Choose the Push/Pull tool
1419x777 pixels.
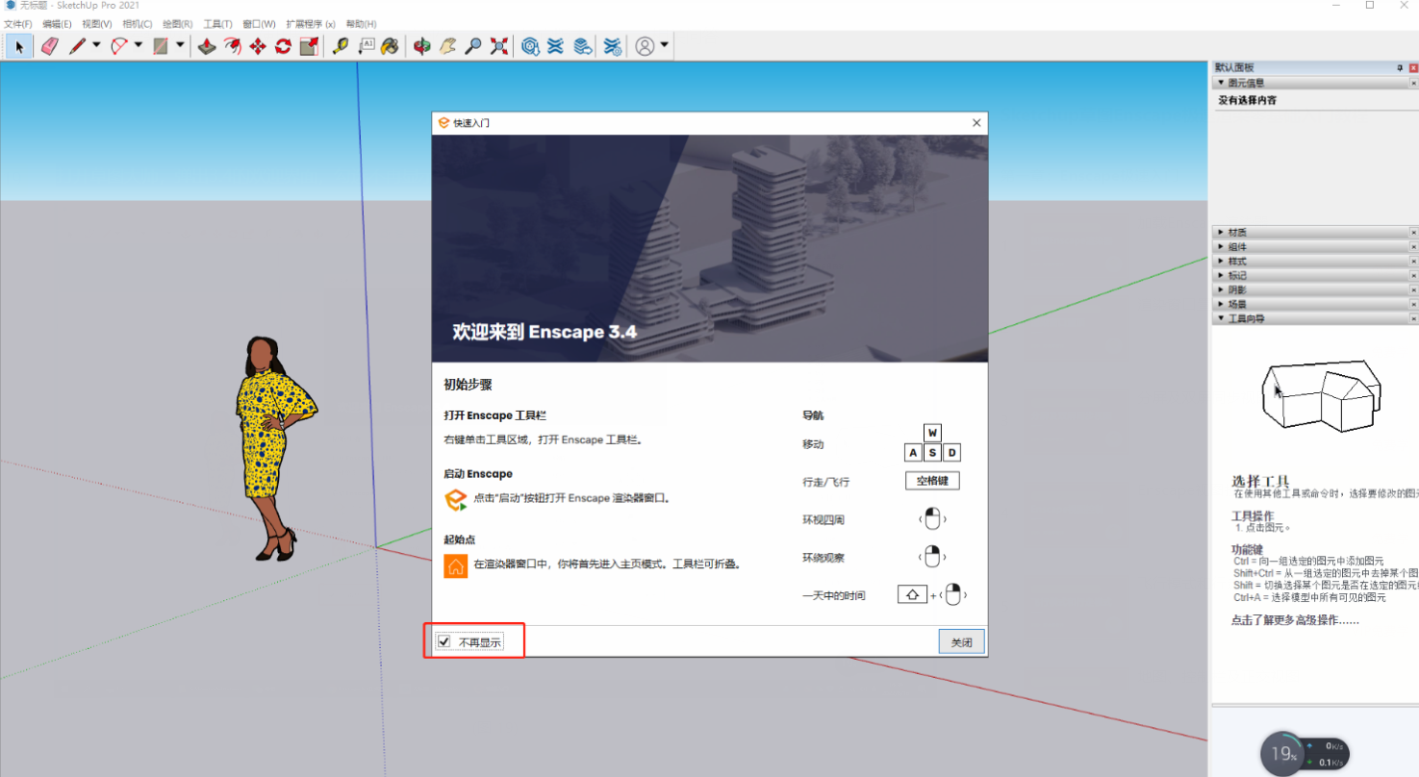(207, 46)
